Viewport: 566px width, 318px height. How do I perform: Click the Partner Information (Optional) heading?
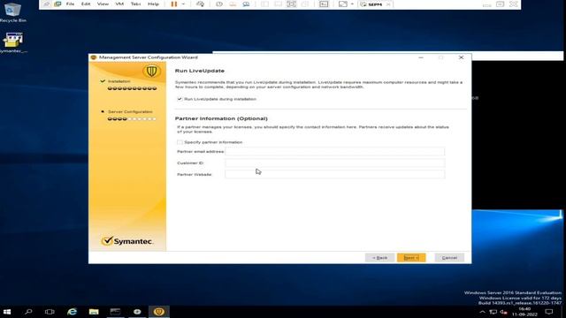click(x=221, y=118)
